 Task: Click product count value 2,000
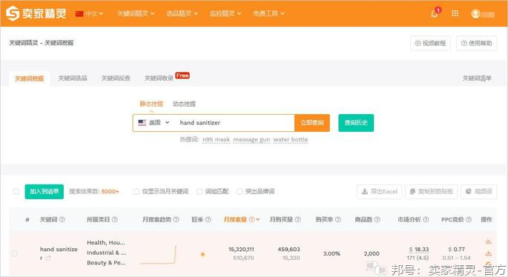tap(372, 253)
